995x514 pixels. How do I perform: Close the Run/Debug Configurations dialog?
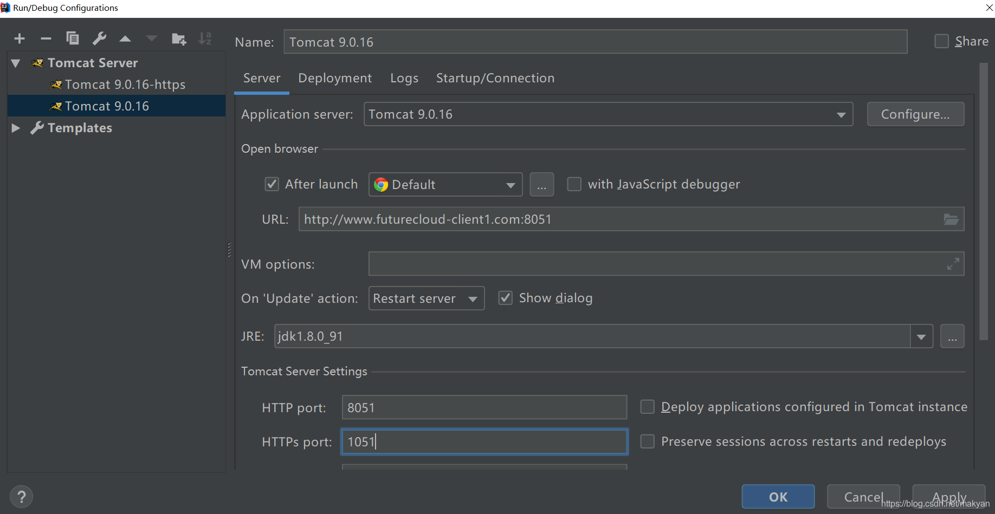click(x=989, y=8)
